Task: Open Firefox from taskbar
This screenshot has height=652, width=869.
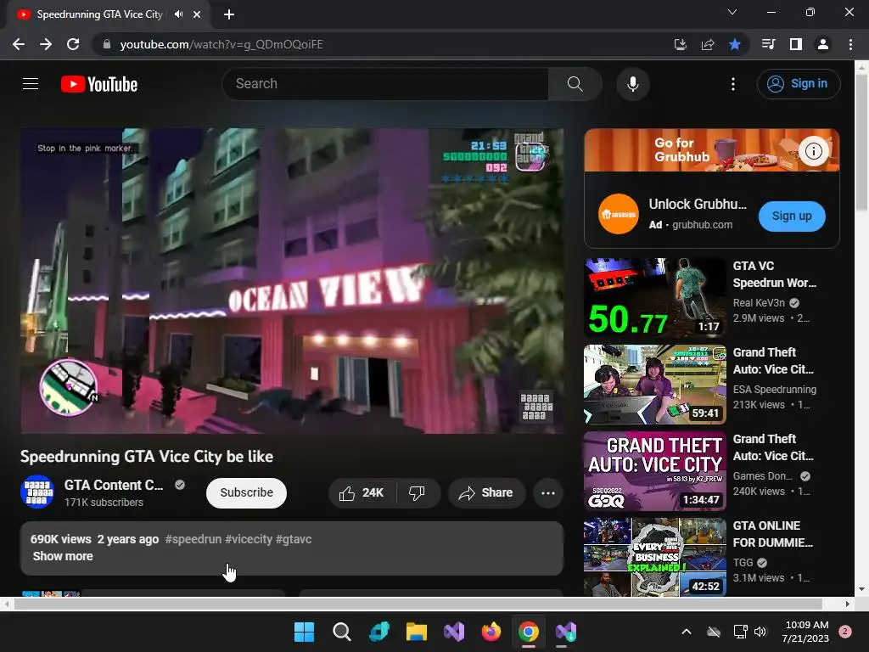Action: coord(491,632)
